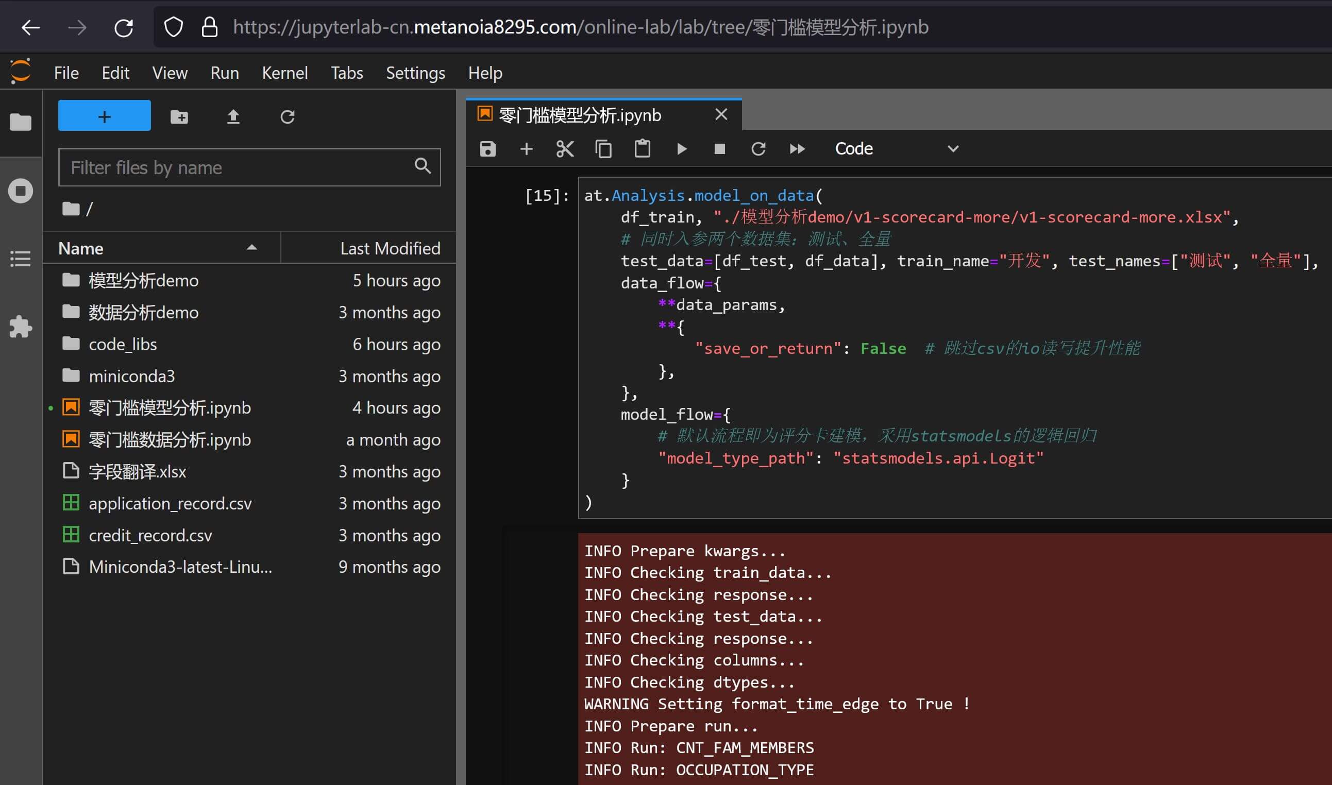The image size is (1332, 785).
Task: Upload files using the upload icon
Action: 233,116
